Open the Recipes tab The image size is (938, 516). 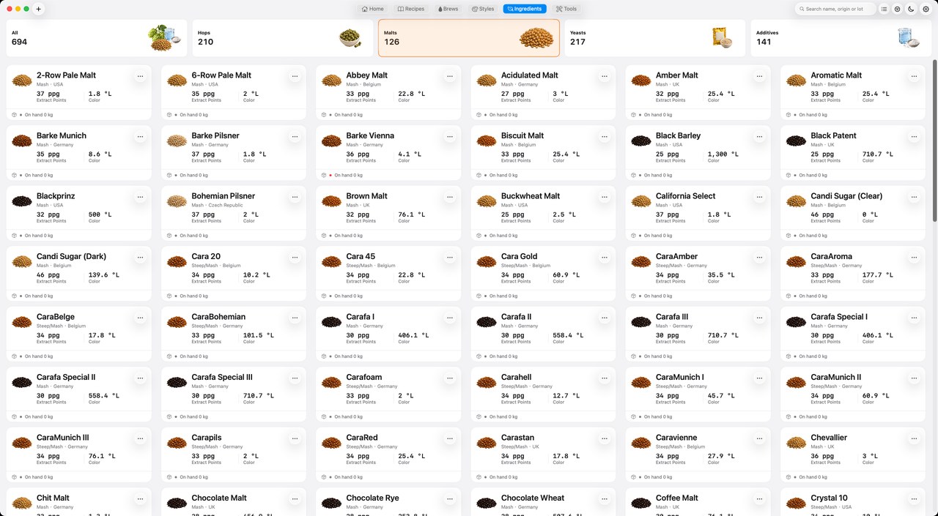[x=411, y=9]
